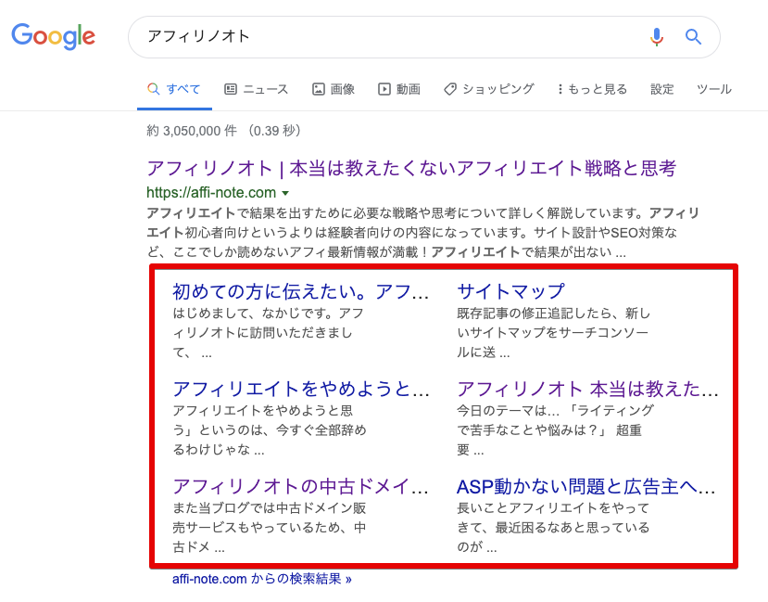Open 設定 settings
The image size is (768, 602).
pos(662,89)
